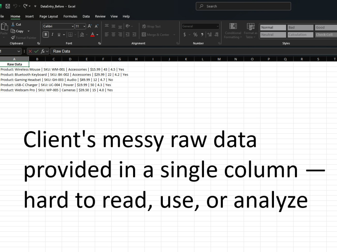The image size is (337, 252).
Task: Apply the Bad cell style
Action: [x=301, y=28]
